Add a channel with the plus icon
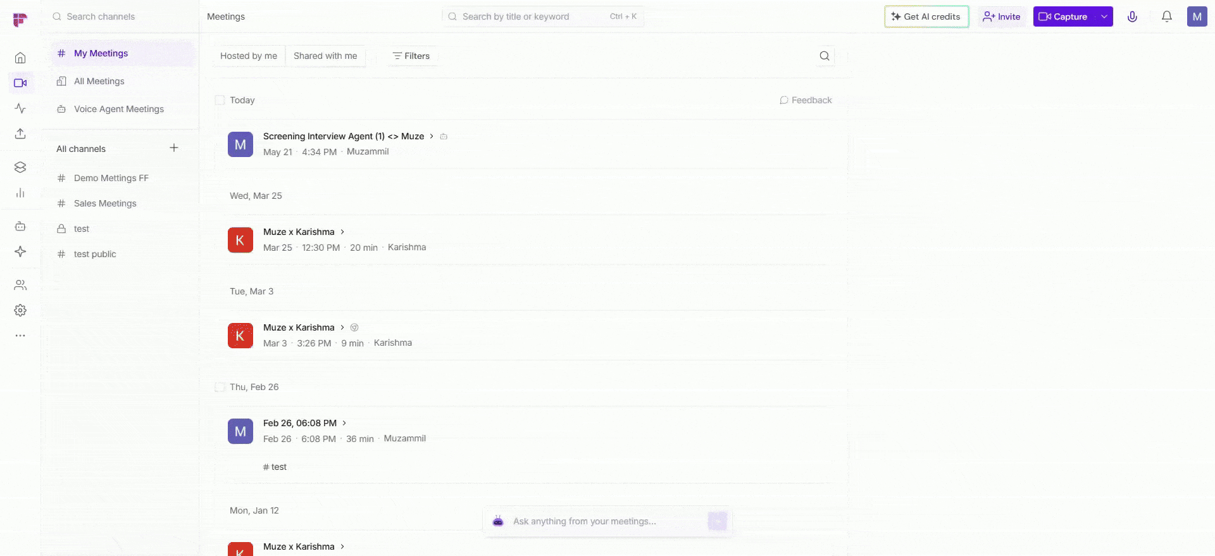This screenshot has height=556, width=1215. click(x=174, y=148)
